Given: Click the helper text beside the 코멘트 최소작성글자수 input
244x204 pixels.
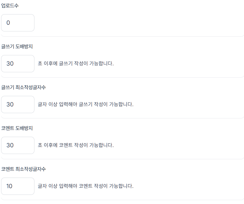Looking at the screenshot, I should (86, 186).
